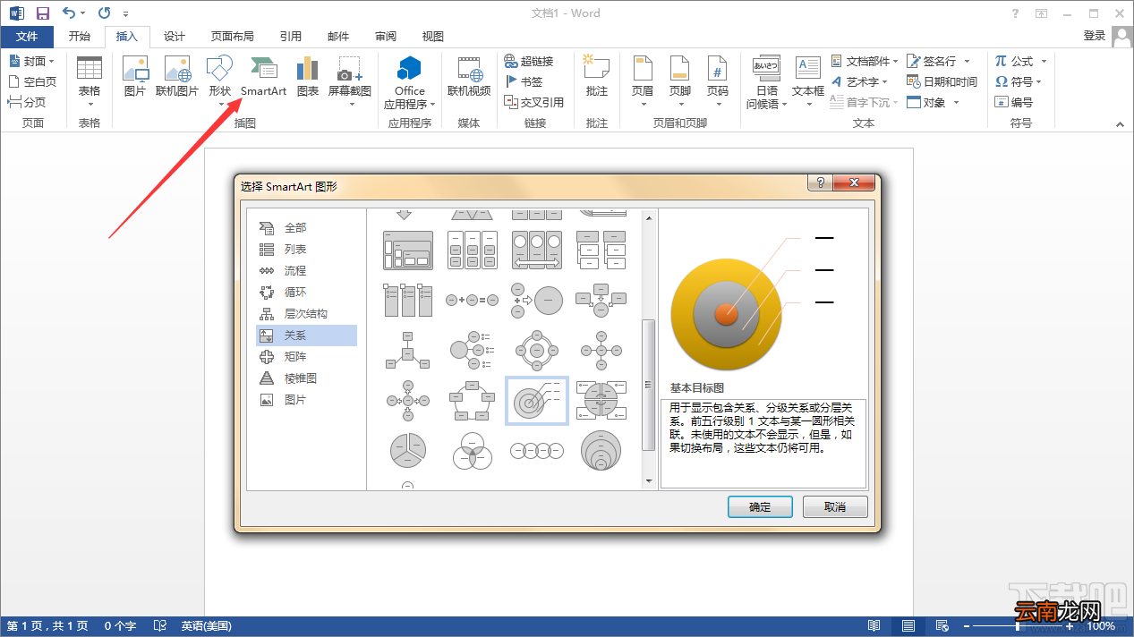
Task: Cancel the dialog with 取消
Action: coord(835,506)
